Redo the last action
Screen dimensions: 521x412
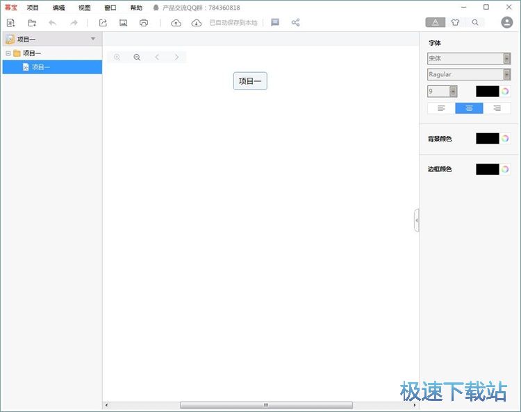coord(74,23)
